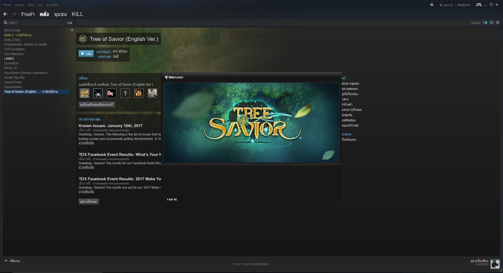Click the question mark friend avatar
Viewport: 503px width, 273px height.
point(125,93)
